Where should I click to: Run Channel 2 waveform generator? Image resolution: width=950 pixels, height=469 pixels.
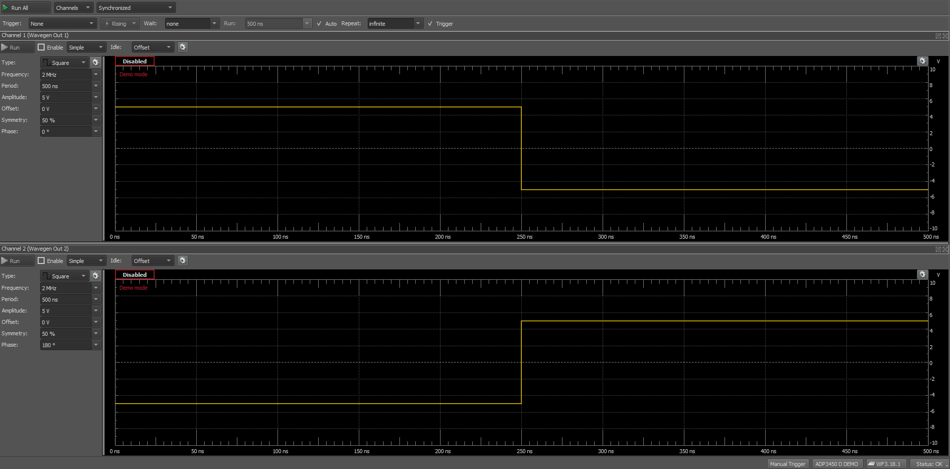[x=17, y=261]
